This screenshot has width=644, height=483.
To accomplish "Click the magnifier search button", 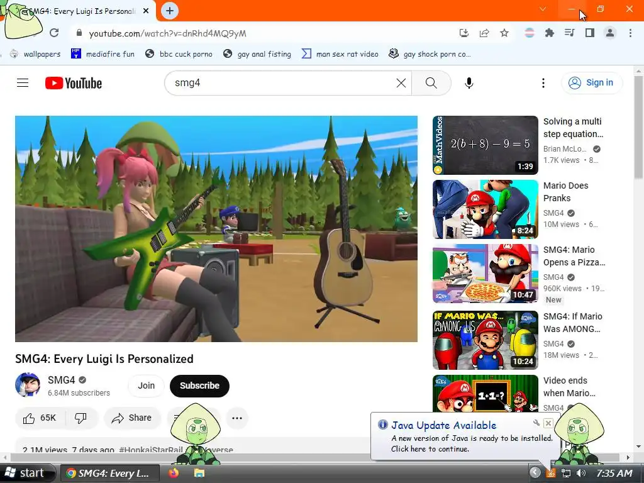I will tap(431, 83).
